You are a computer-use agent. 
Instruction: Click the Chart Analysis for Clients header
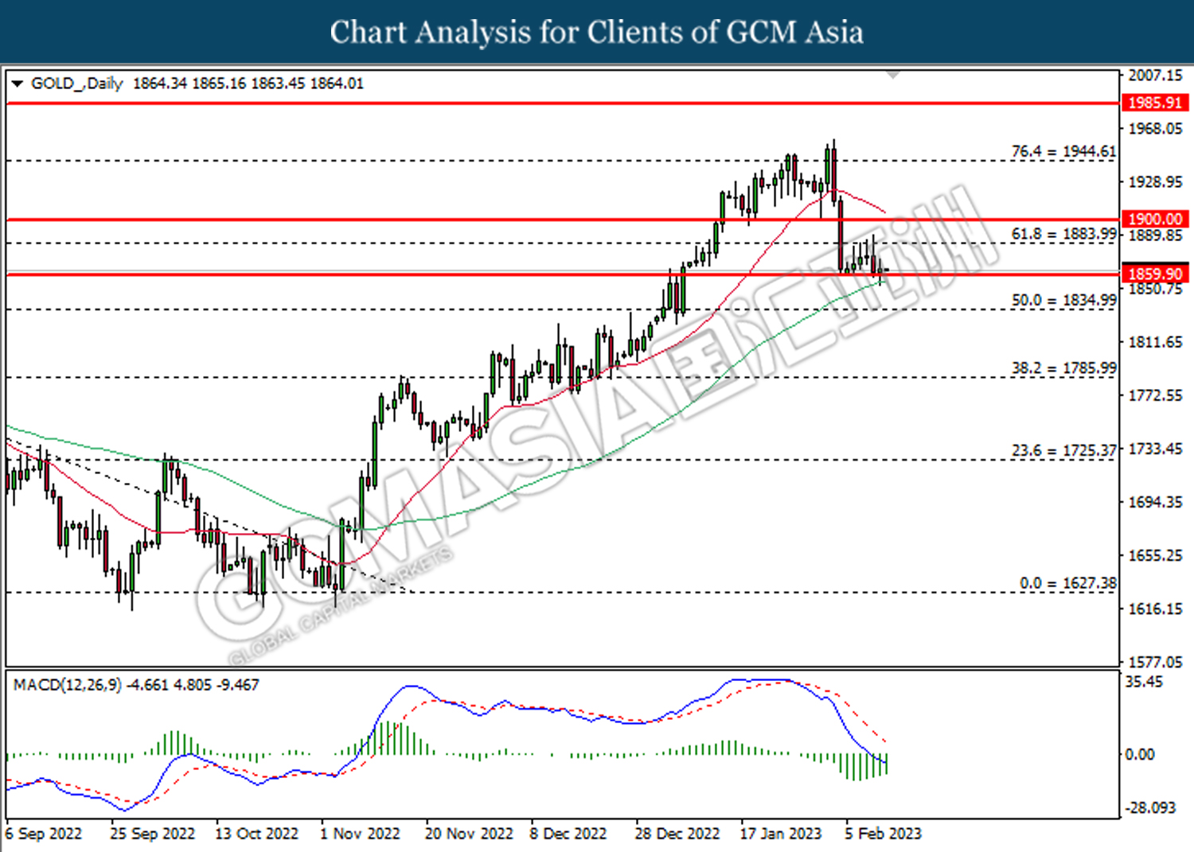597,32
